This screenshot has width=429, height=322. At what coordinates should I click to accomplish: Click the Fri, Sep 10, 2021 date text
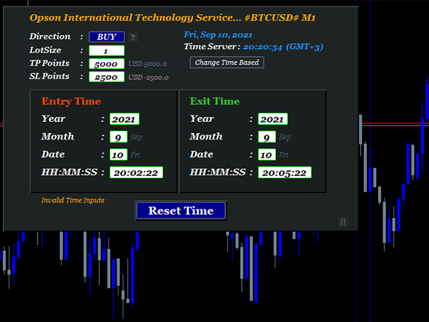pyautogui.click(x=218, y=35)
